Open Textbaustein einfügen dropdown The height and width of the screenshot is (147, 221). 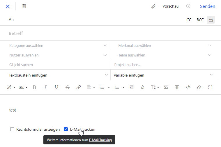pos(58,75)
